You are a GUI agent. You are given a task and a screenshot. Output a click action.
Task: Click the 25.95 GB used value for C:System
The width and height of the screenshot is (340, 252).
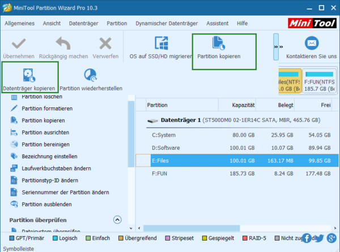click(x=282, y=135)
